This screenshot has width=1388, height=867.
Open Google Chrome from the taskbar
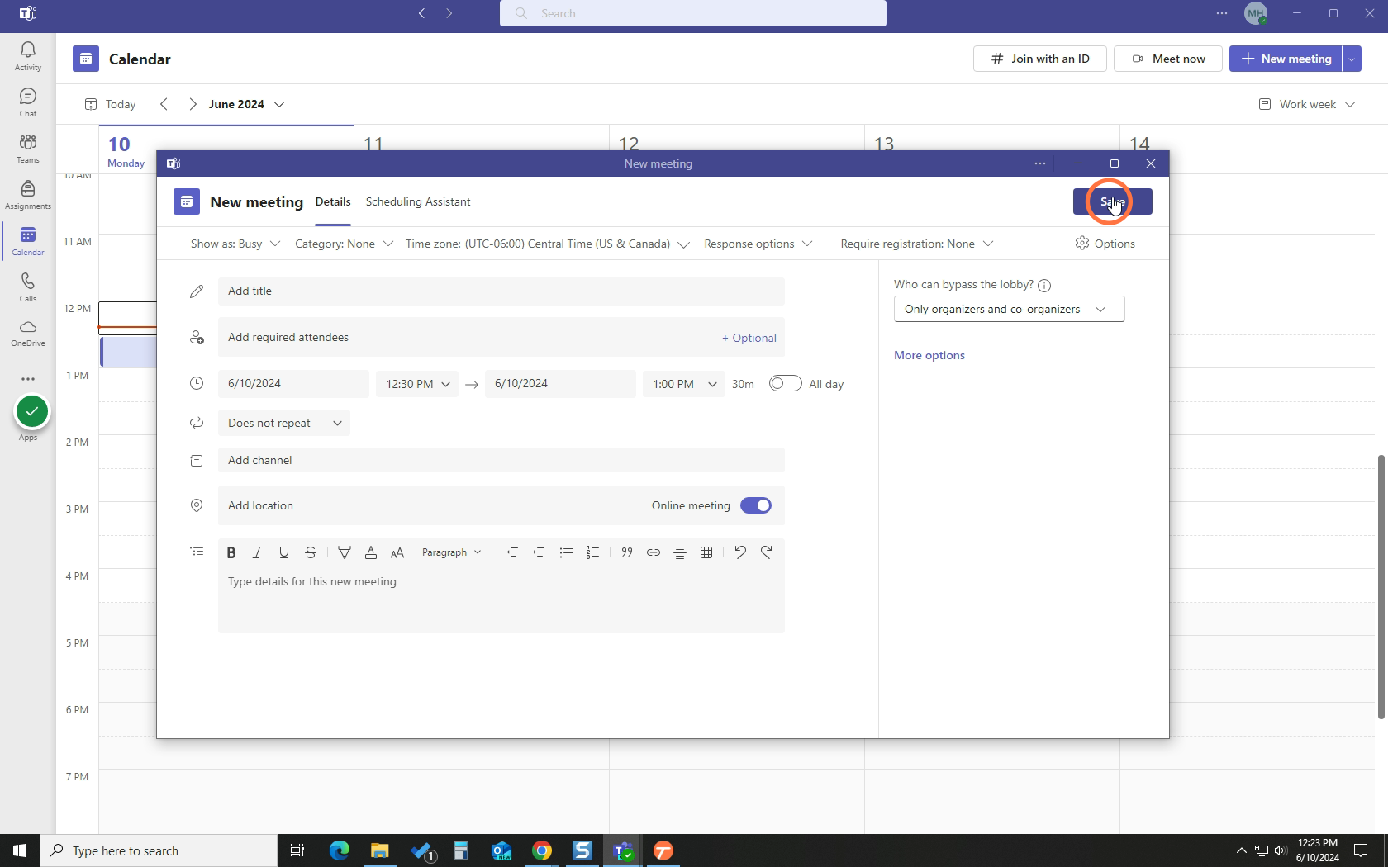pyautogui.click(x=542, y=850)
